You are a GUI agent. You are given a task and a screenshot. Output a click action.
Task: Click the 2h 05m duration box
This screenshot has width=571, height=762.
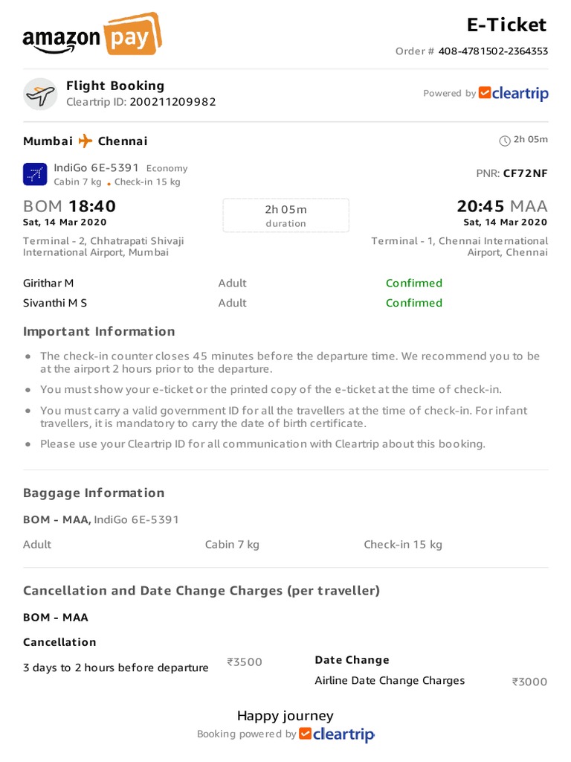pyautogui.click(x=285, y=215)
